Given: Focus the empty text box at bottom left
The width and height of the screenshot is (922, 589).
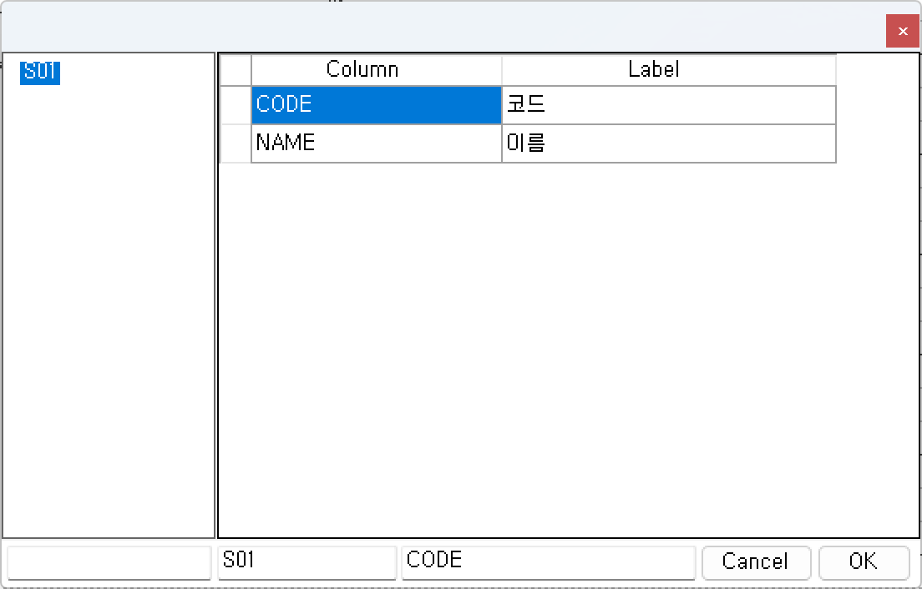Looking at the screenshot, I should (109, 561).
